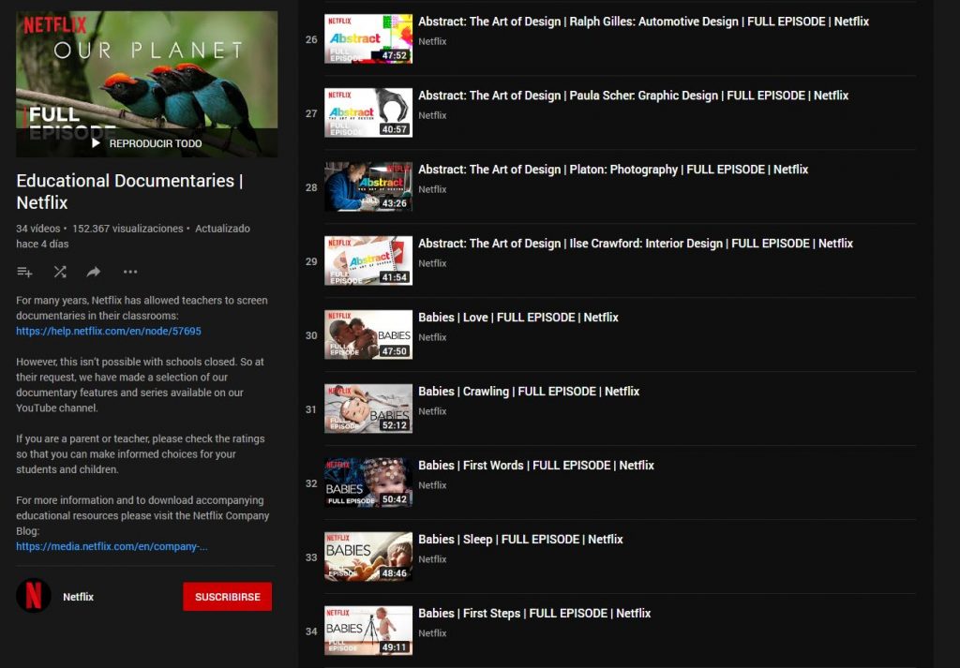Toggle shuffle on the playlist
Screen dimensions: 960x668
59,272
